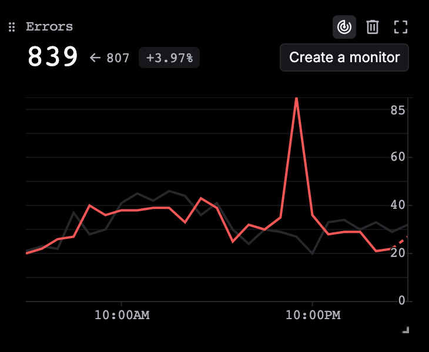Click the create monitor radar icon
Image resolution: width=429 pixels, height=352 pixels.
(x=344, y=27)
